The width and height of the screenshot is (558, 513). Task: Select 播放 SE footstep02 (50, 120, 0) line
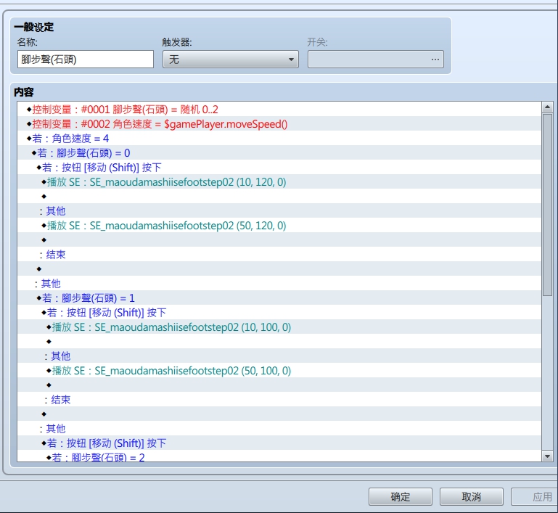279,225
